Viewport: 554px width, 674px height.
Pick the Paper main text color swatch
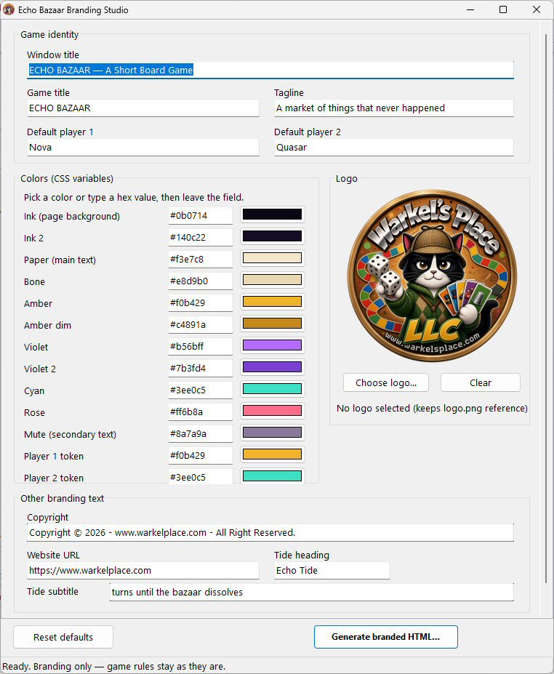pyautogui.click(x=272, y=258)
